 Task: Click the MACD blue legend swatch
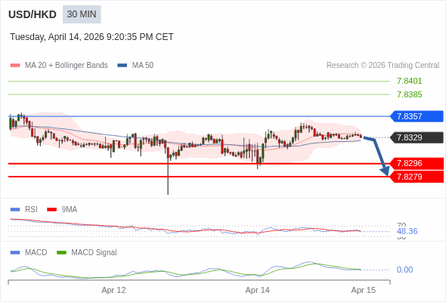click(15, 253)
